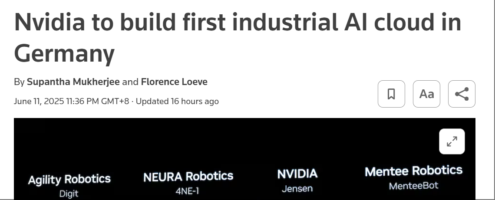Click the "Jensen" caption under NVIDIA
The height and width of the screenshot is (200, 495).
[x=297, y=189]
